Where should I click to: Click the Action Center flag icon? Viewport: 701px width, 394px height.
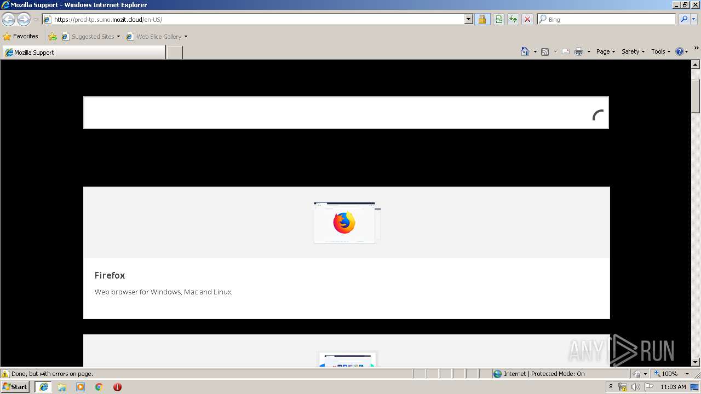(x=649, y=387)
